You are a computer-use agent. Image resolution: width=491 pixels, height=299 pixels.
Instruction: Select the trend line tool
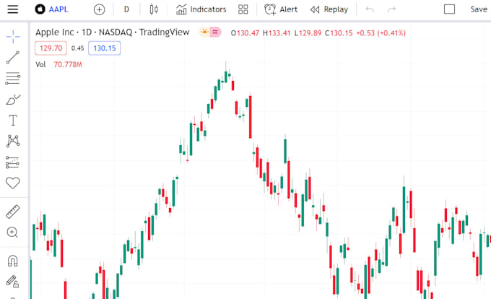pyautogui.click(x=13, y=58)
